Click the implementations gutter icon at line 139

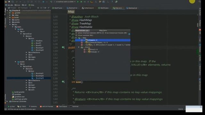coord(63,82)
